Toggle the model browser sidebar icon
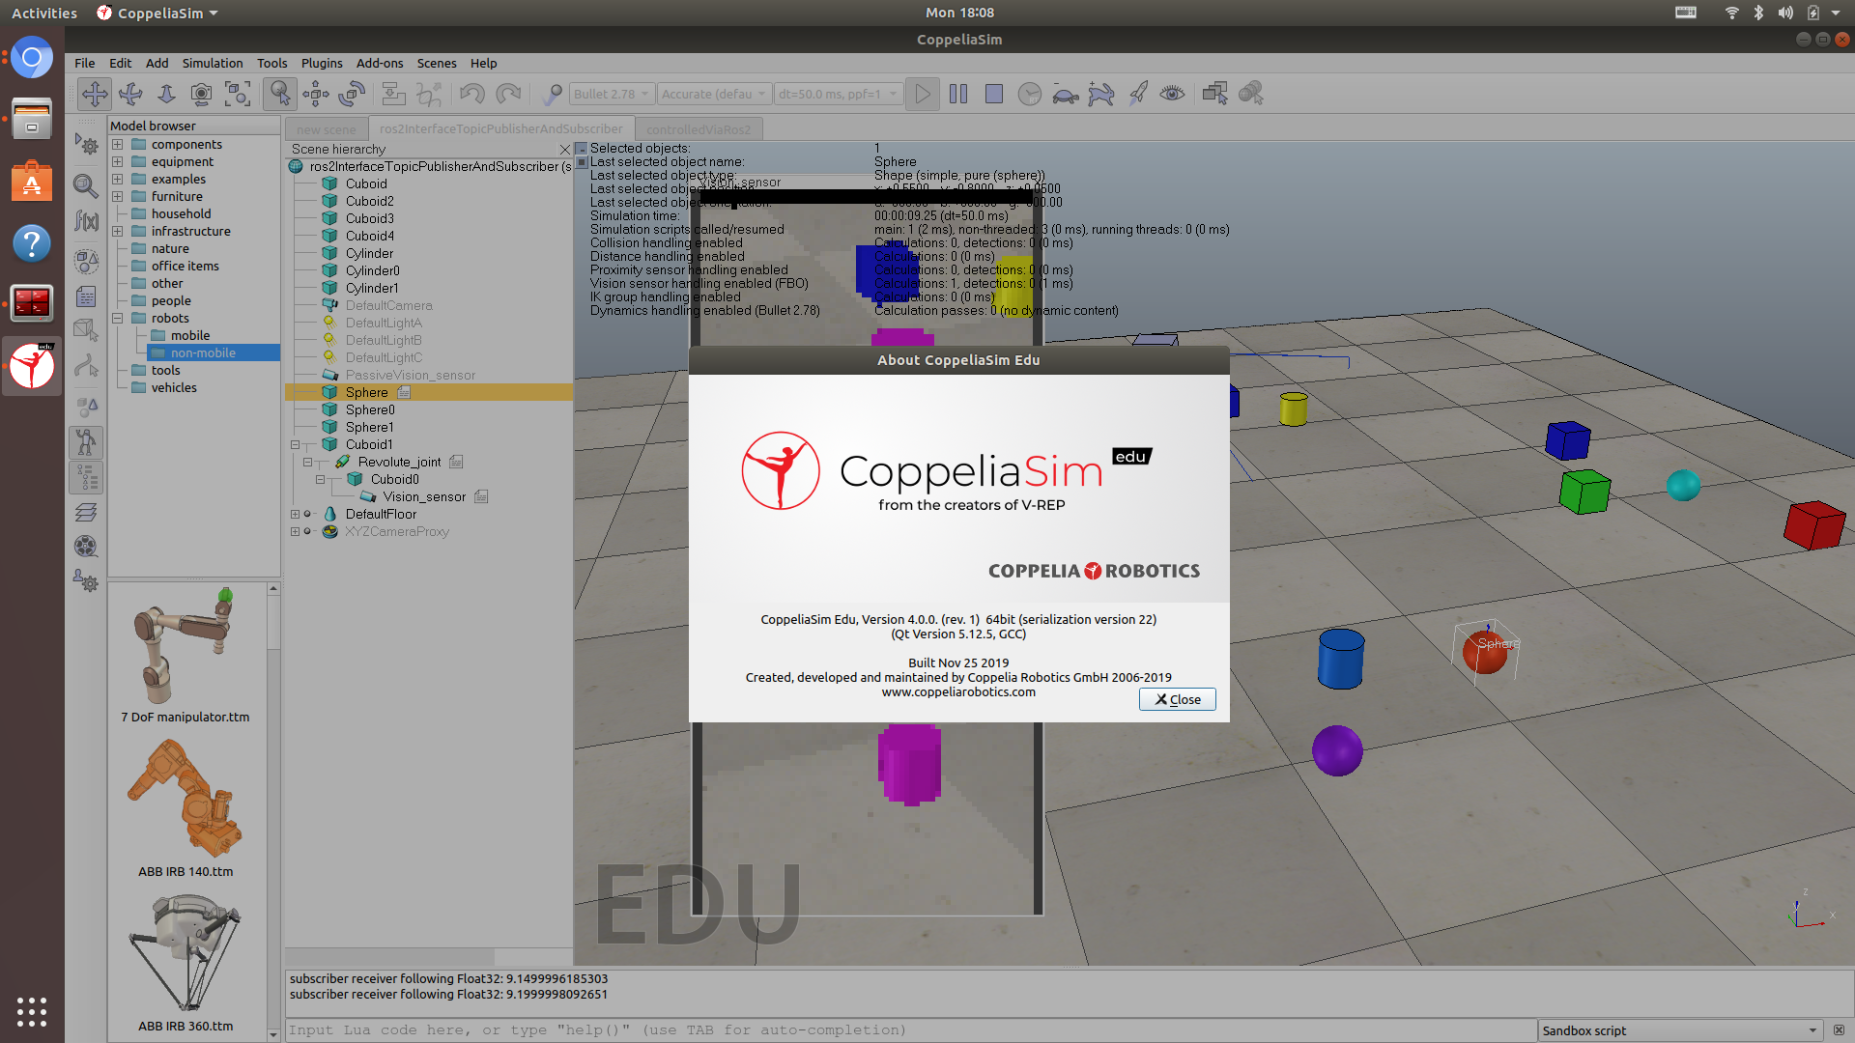Screen dimensions: 1855x1043 point(86,442)
